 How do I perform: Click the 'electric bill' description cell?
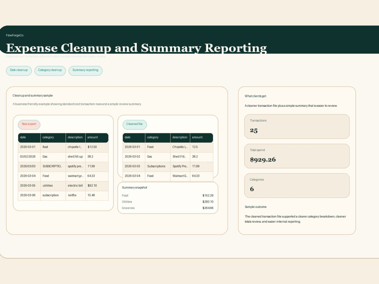tap(75, 186)
